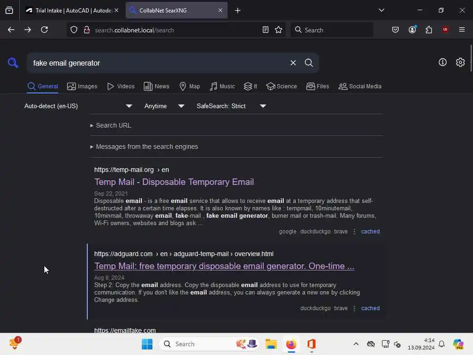Click the Firefox taskbar icon
Viewport: 473px width, 355px height.
291,344
